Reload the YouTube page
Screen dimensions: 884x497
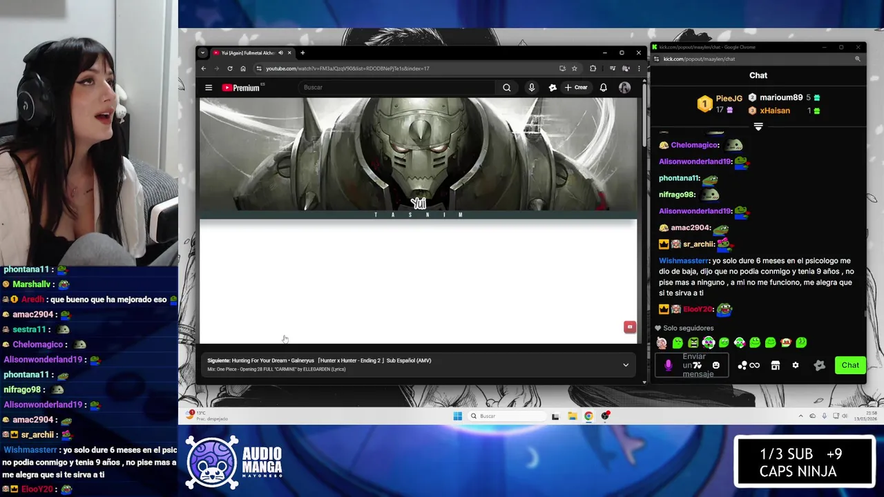tap(230, 68)
